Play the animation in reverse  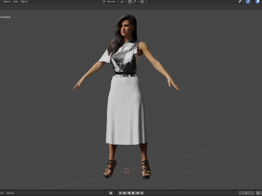(x=129, y=193)
